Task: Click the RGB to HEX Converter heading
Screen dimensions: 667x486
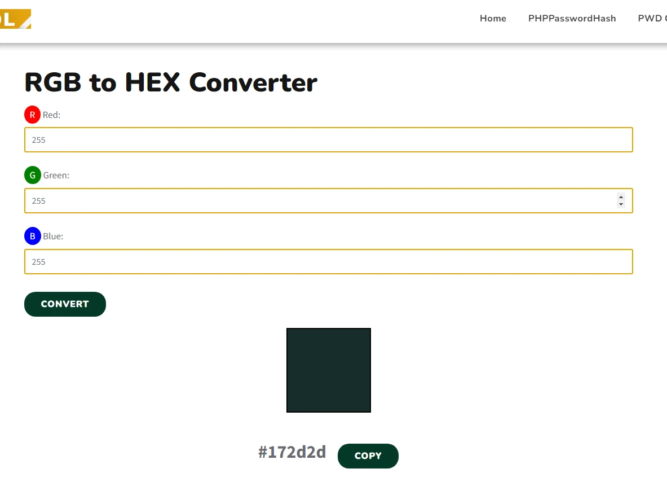Action: 171,82
